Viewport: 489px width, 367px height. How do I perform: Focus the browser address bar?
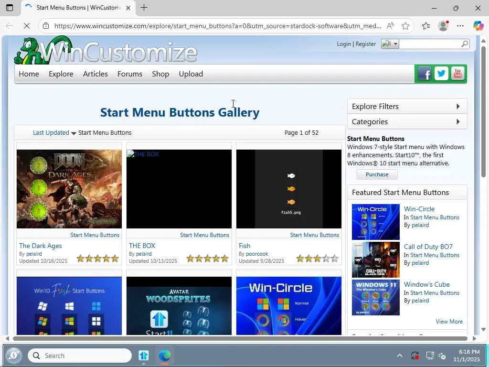217,26
